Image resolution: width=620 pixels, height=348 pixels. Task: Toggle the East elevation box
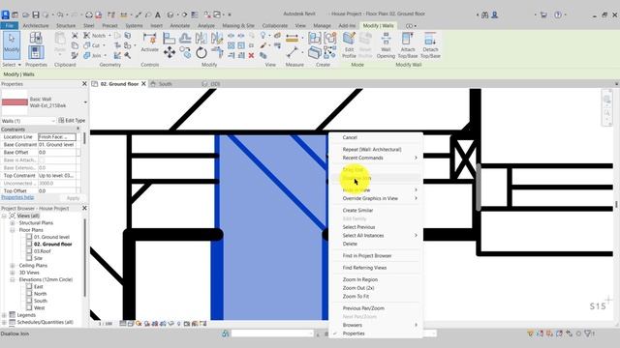tap(29, 286)
